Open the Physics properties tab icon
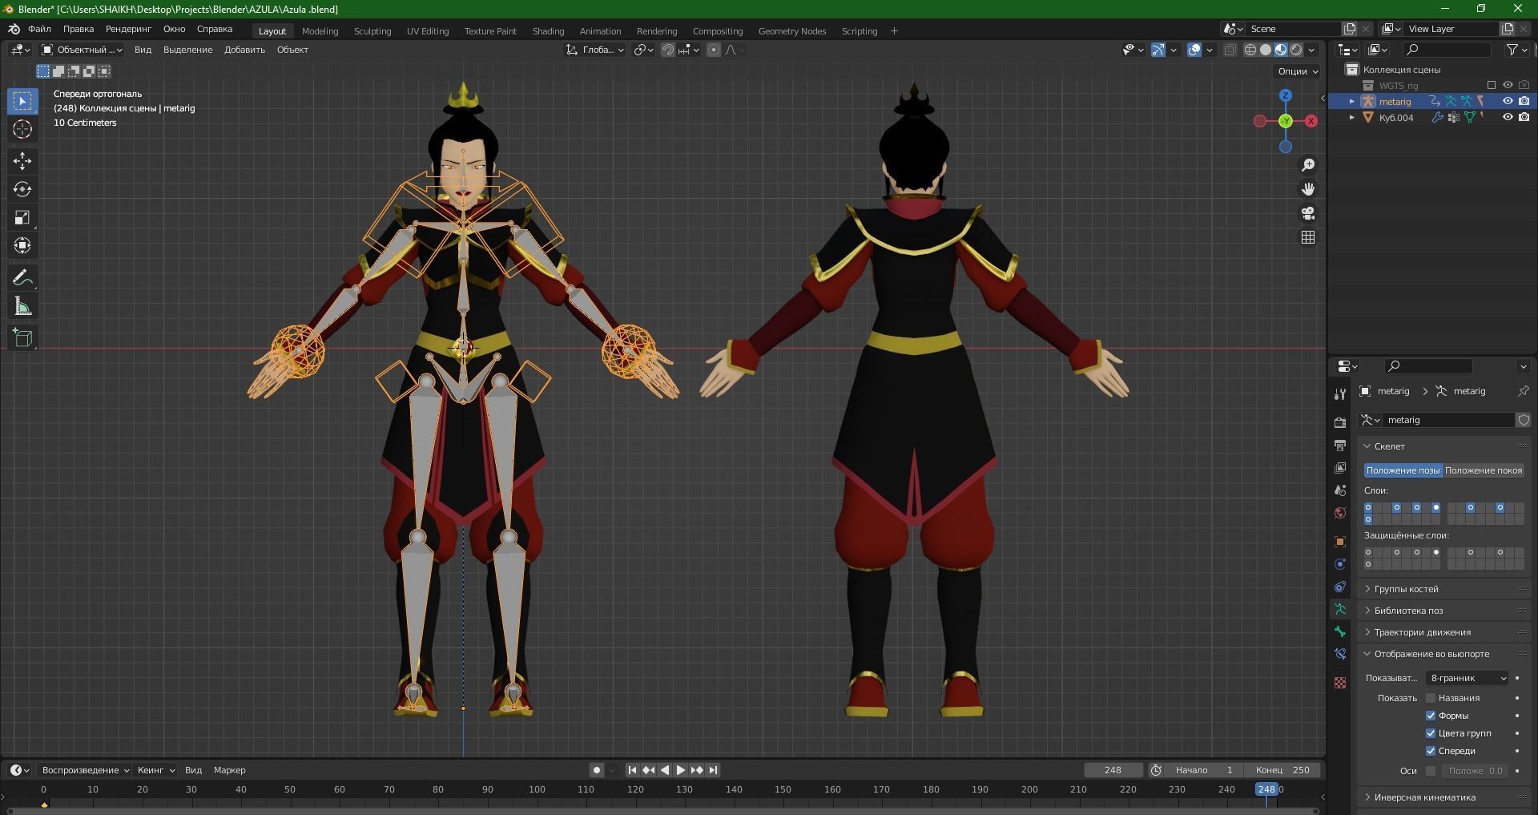1538x815 pixels. pos(1340,564)
